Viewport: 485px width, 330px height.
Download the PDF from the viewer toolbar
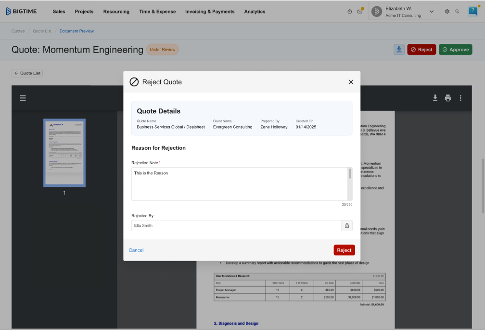click(435, 98)
